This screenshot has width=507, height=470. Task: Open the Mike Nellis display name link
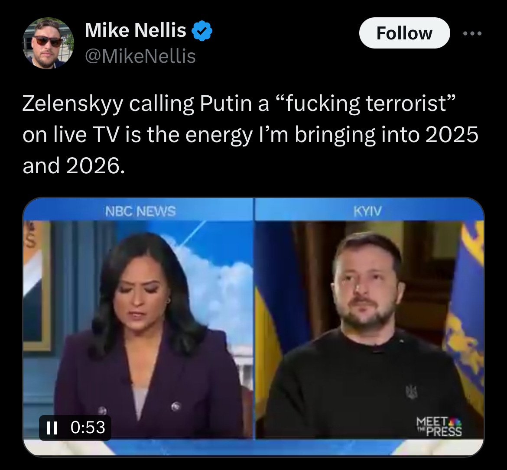136,30
